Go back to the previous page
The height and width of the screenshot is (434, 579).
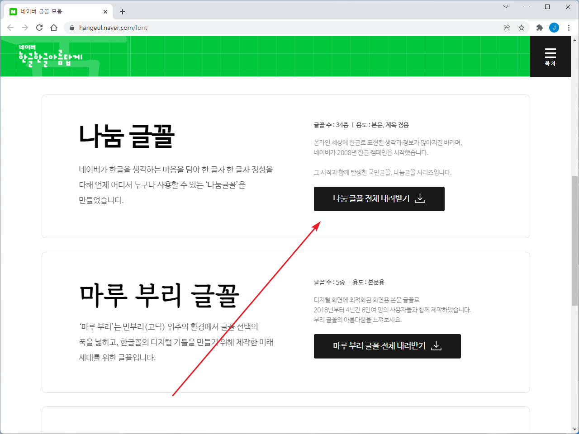[10, 28]
